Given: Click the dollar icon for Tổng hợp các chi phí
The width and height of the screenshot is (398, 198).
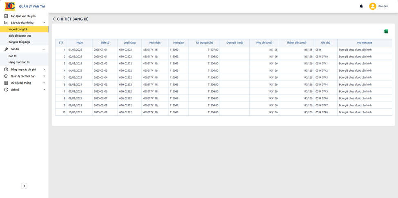Looking at the screenshot, I should pos(6,69).
